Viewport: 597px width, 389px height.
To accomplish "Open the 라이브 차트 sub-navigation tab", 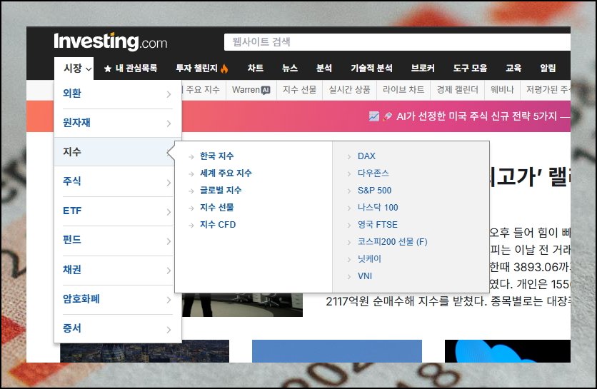I will click(x=403, y=90).
